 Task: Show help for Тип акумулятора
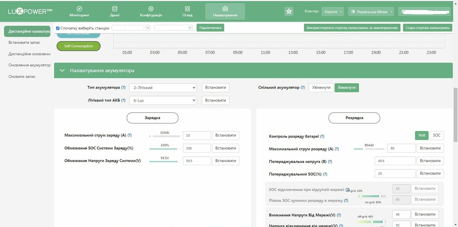pos(123,88)
